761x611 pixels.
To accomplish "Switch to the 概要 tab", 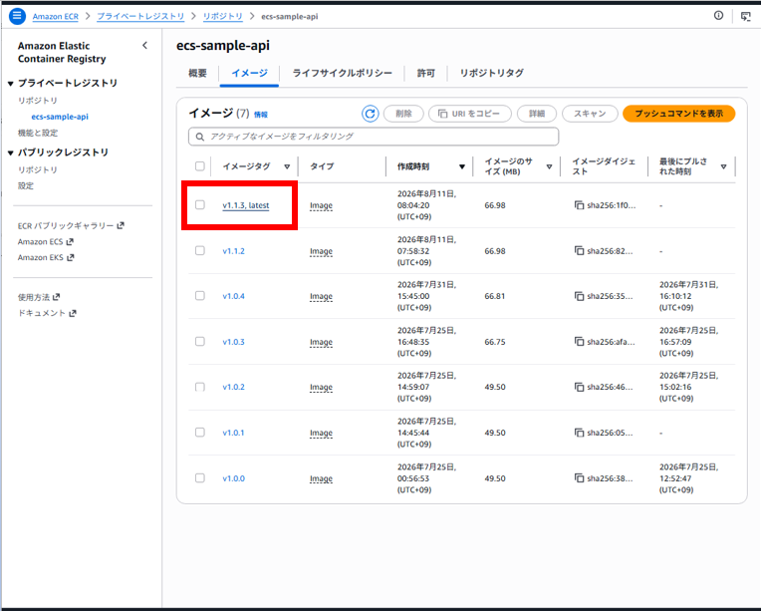I will 197,74.
